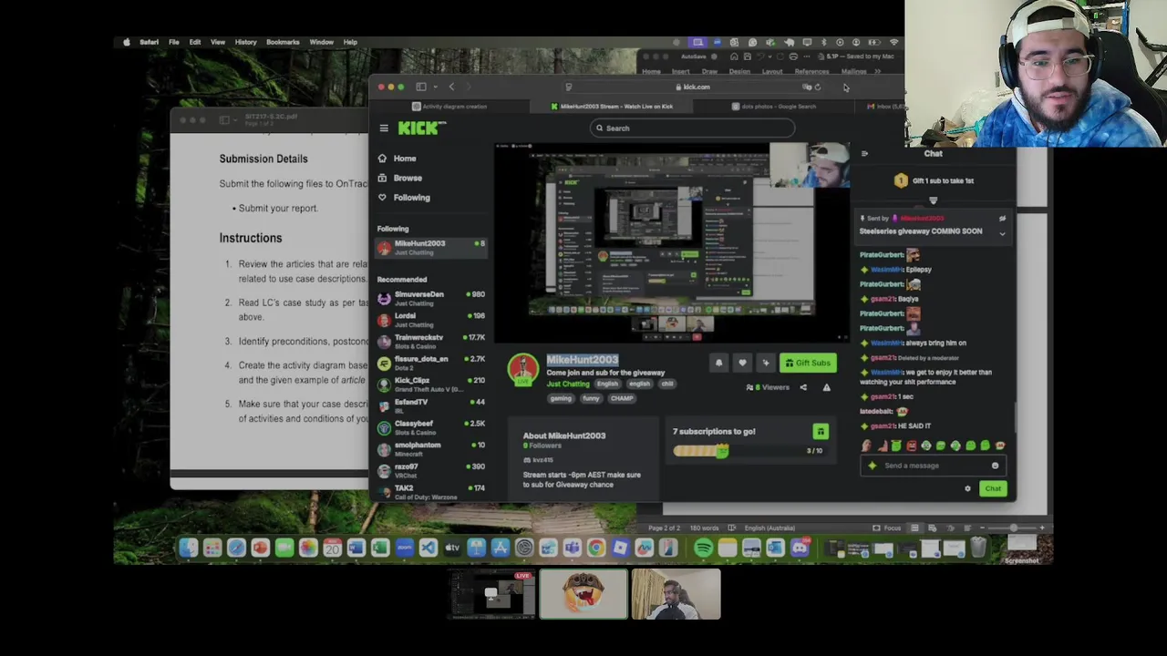The height and width of the screenshot is (656, 1167).
Task: Open recommended channel SimuverseDen
Action: pos(431,298)
